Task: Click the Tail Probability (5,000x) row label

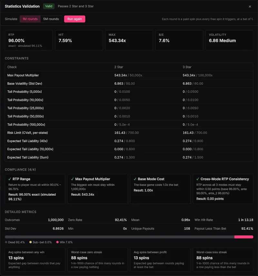Action: (25, 92)
